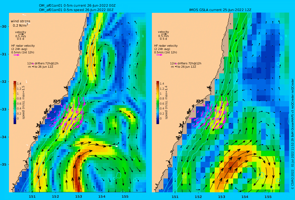295x200 pixels.
Task: Click 'speed (m/s), max=1.4' colorbar label
Action: [x=166, y=103]
